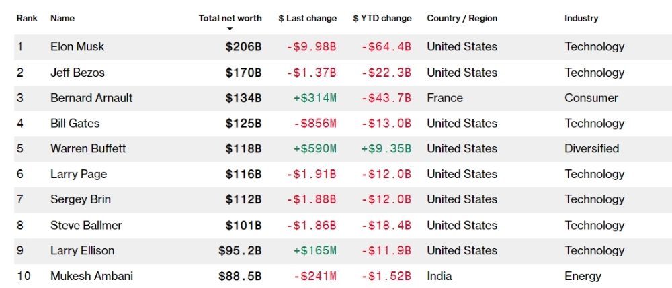
Task: Click Elon Musk's $206B net worth value
Action: point(243,46)
